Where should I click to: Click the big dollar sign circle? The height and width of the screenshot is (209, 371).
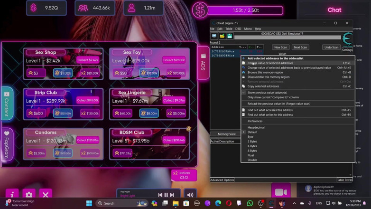200,10
